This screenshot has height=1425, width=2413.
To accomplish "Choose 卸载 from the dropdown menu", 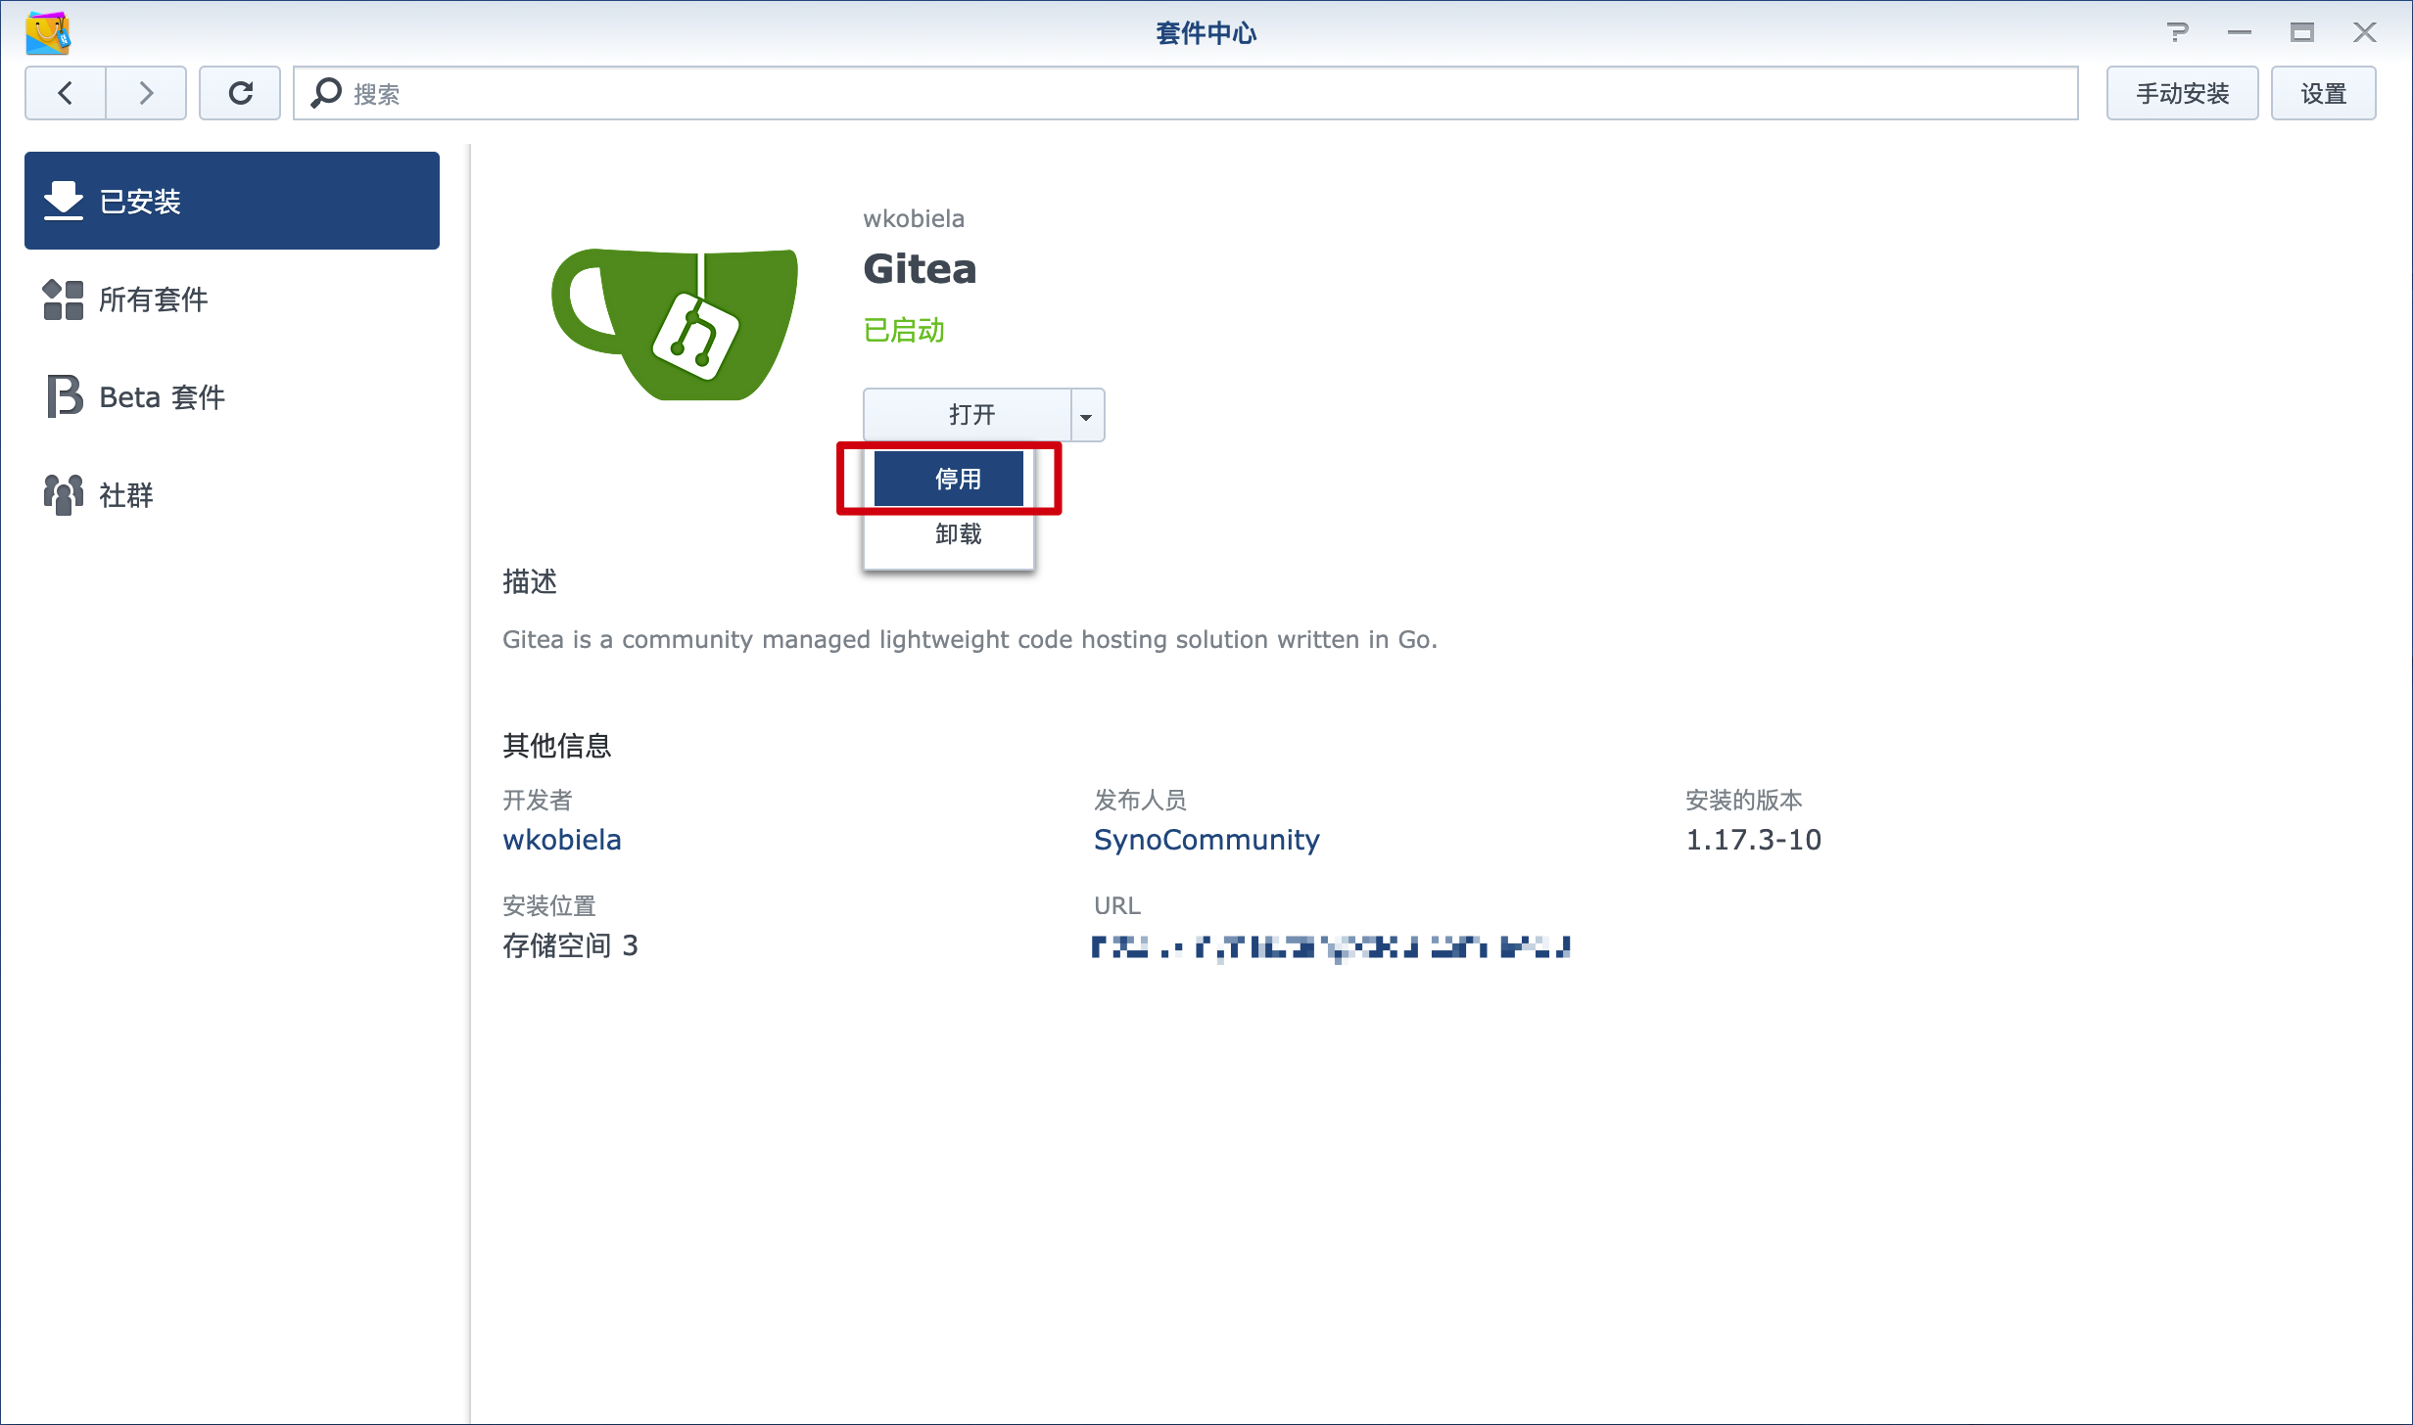I will (948, 533).
